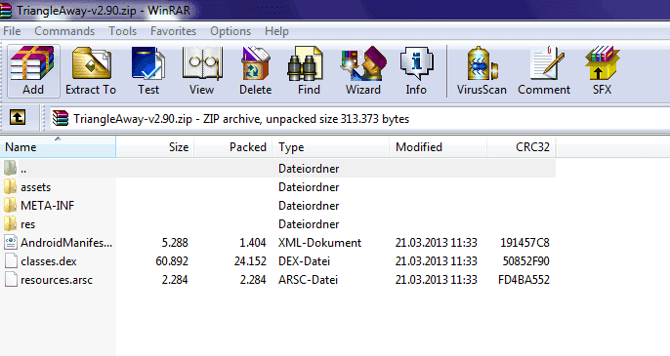The image size is (670, 356).
Task: Sort by Packed column header
Action: click(232, 147)
